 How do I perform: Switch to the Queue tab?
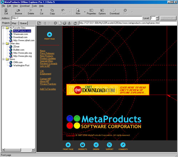pos(23,23)
